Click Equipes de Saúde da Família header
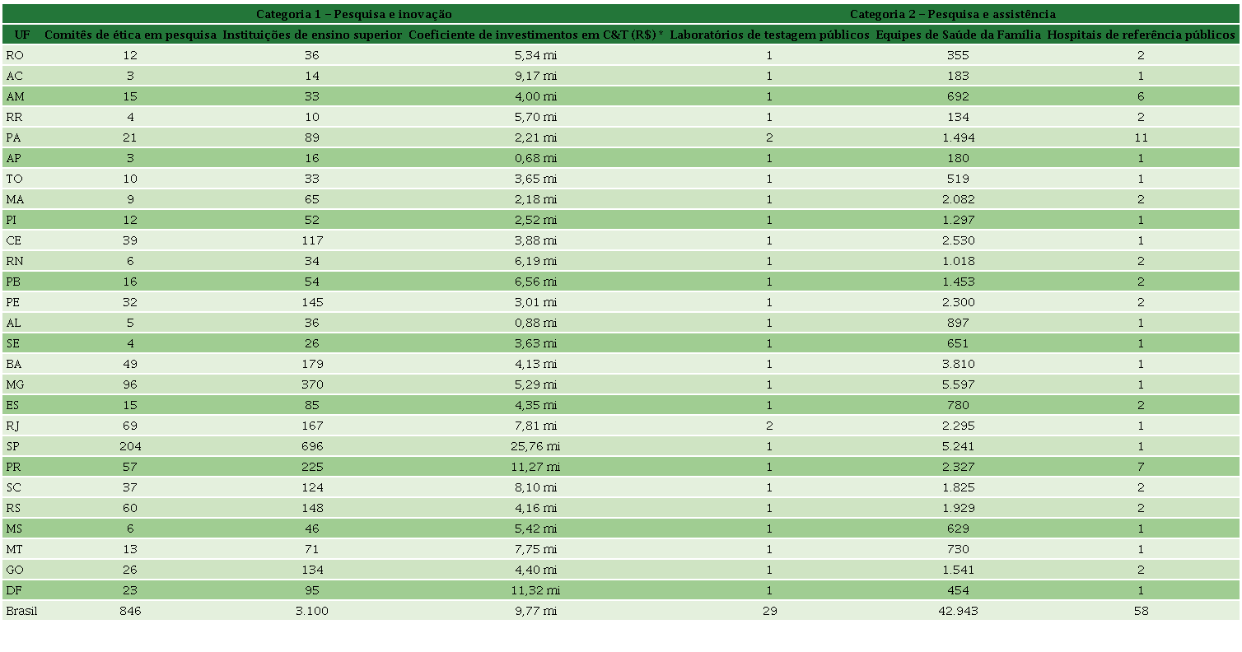This screenshot has height=652, width=1242. click(959, 35)
